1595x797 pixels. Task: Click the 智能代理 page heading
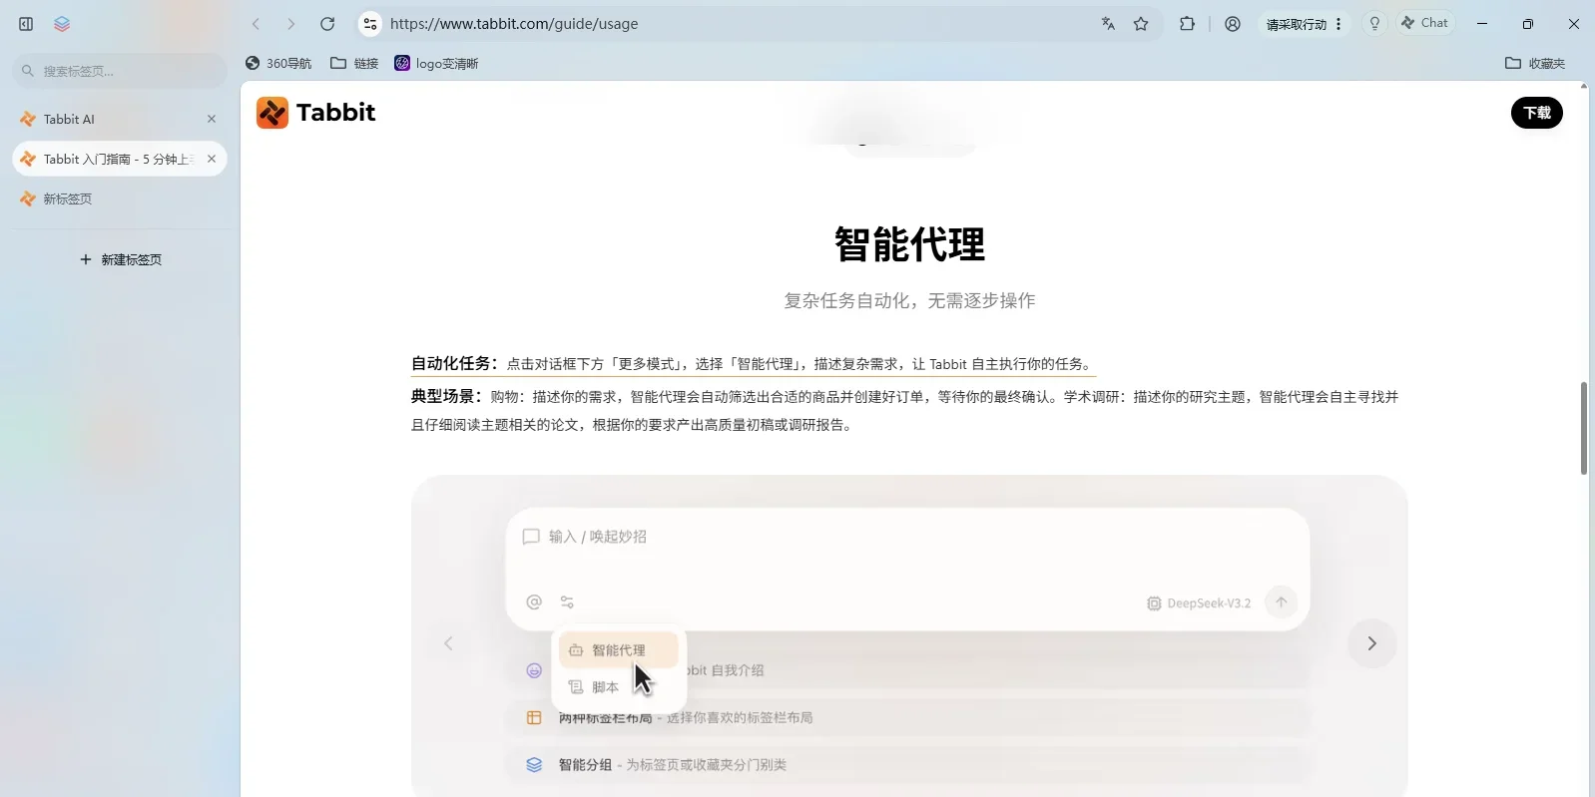(909, 244)
